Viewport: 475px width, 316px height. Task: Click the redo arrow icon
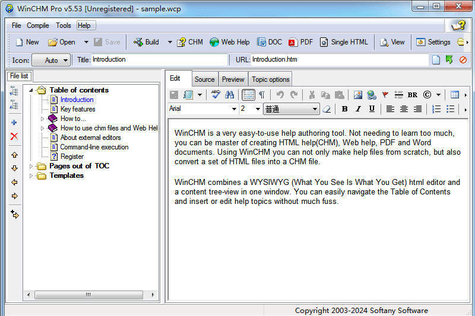coord(294,95)
